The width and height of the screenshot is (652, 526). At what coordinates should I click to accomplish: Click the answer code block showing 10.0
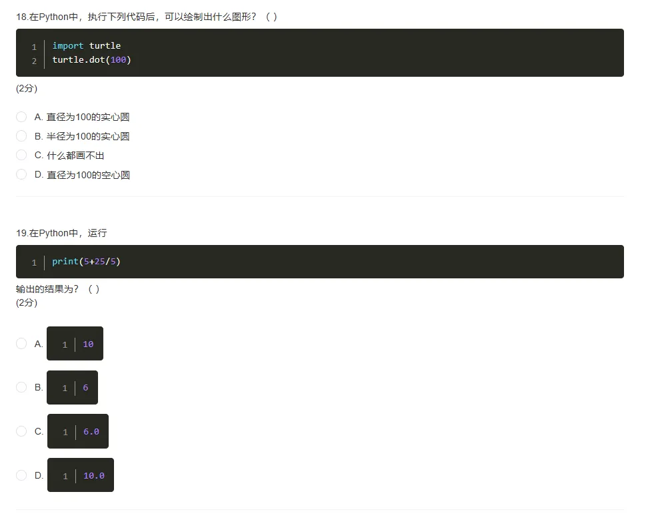click(x=81, y=475)
